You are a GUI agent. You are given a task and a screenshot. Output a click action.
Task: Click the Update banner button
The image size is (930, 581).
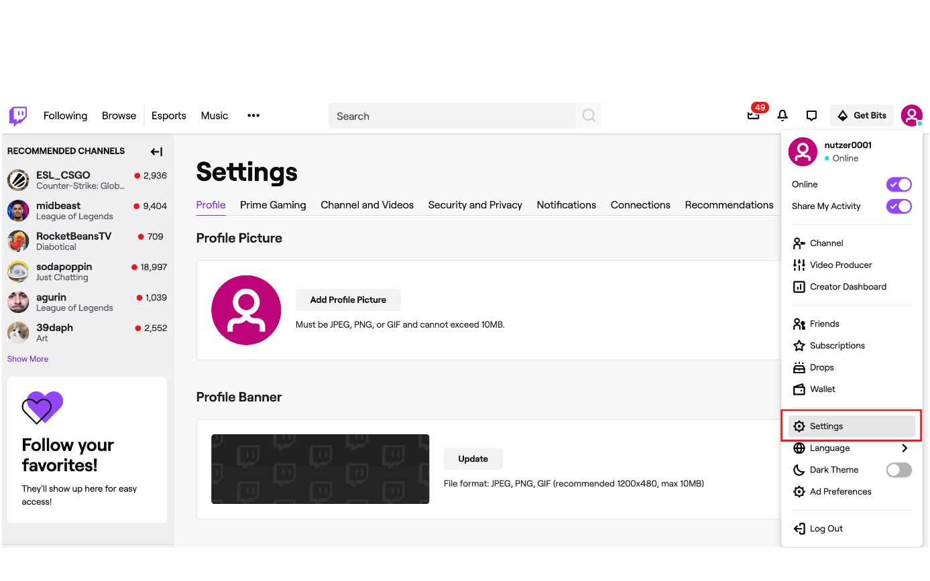(473, 459)
